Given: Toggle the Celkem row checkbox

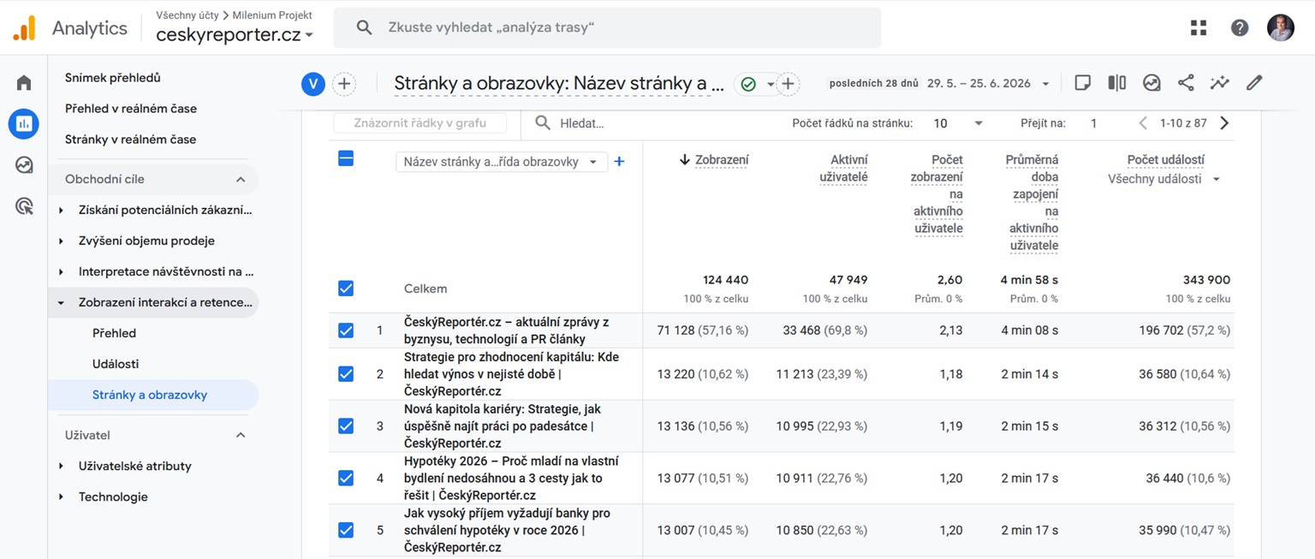Looking at the screenshot, I should [x=346, y=288].
